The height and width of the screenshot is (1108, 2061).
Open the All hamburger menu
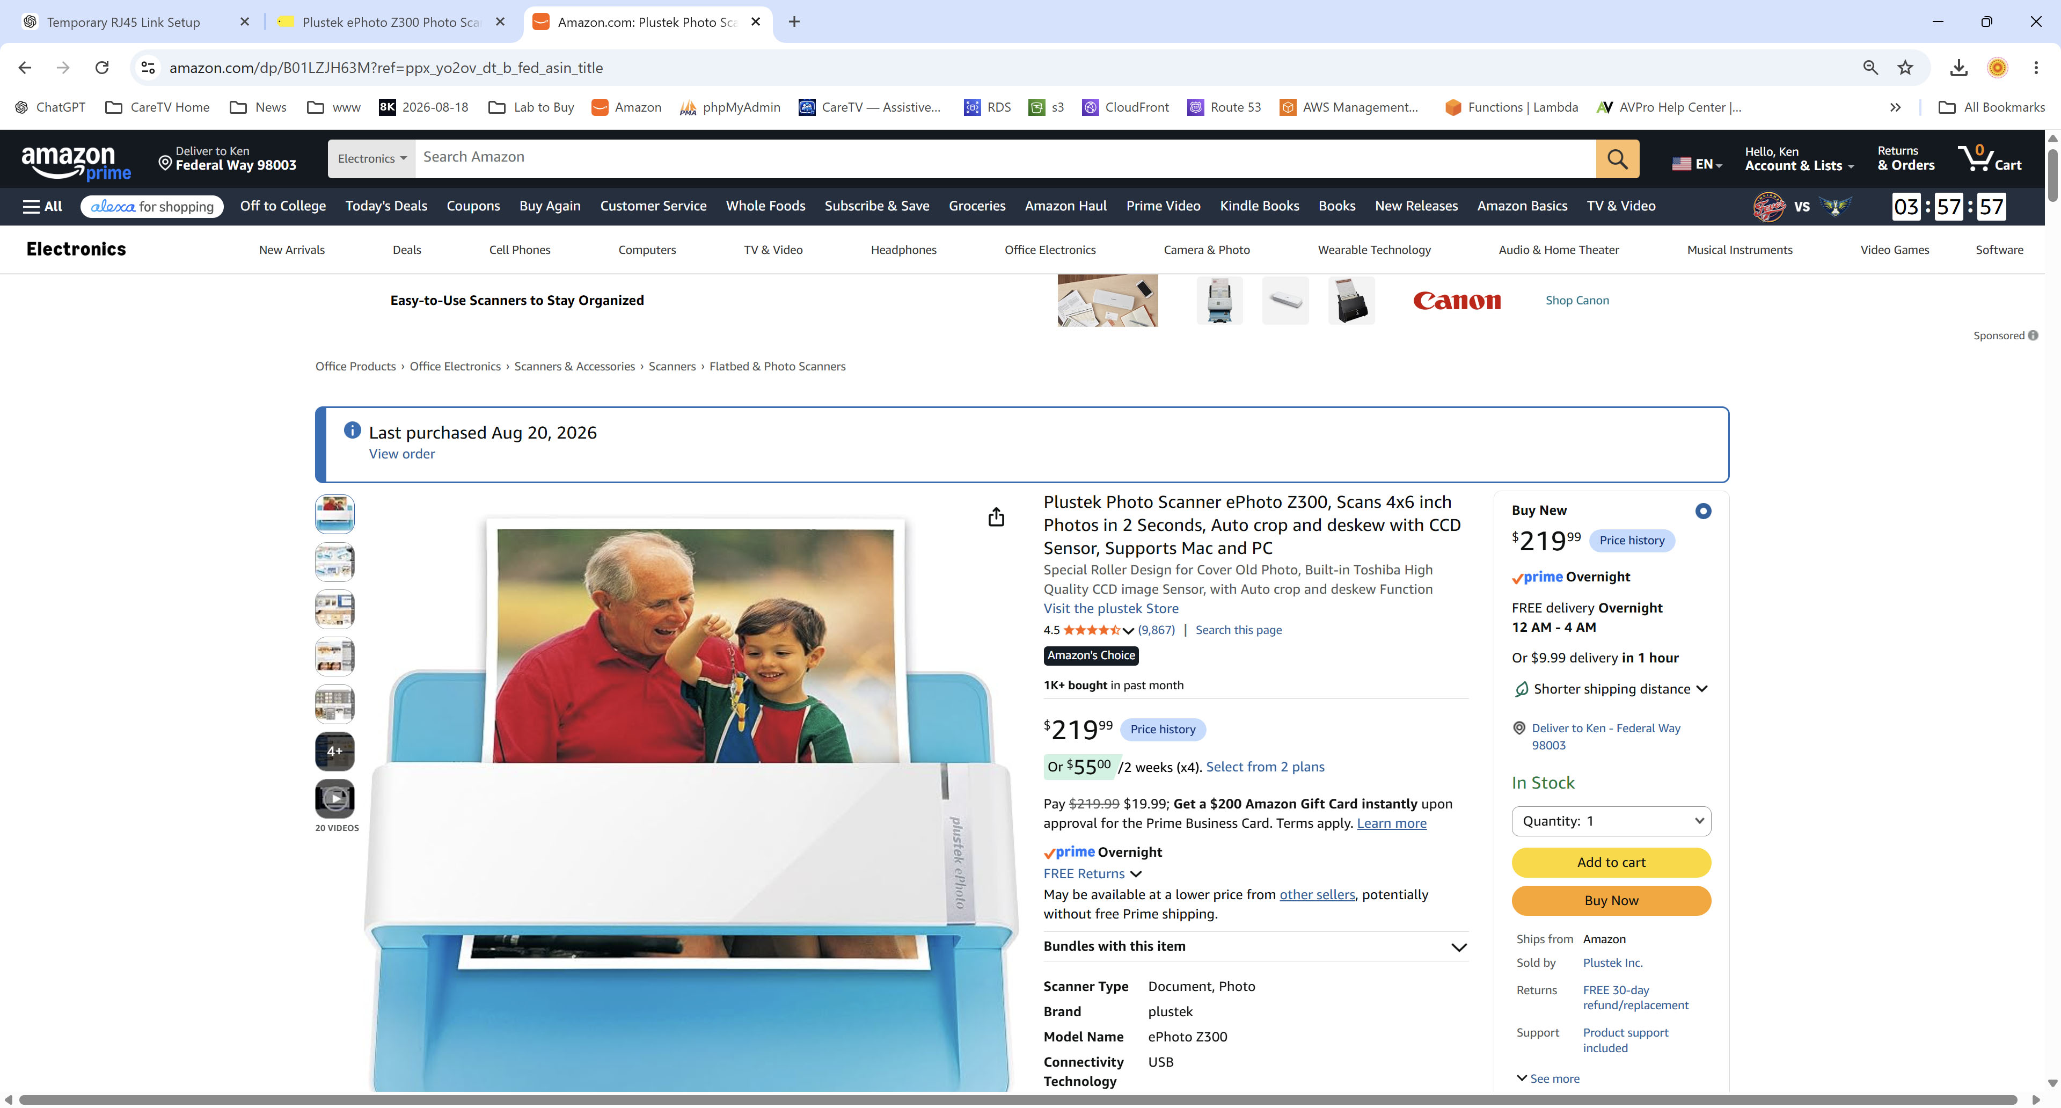point(42,206)
